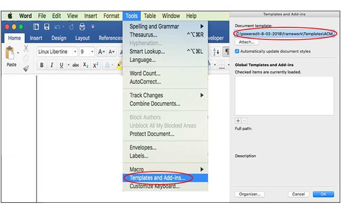Choose AutoCorrect menu item
The width and height of the screenshot is (341, 213).
pos(165,82)
